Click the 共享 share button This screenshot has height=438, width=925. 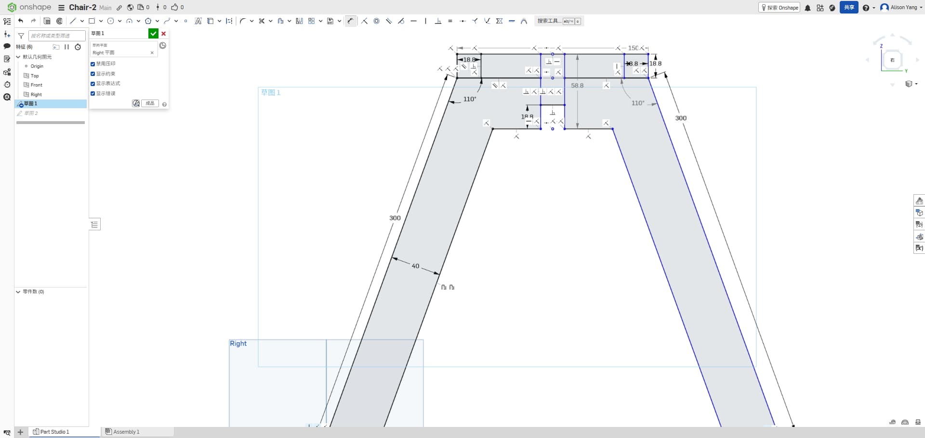tap(849, 7)
